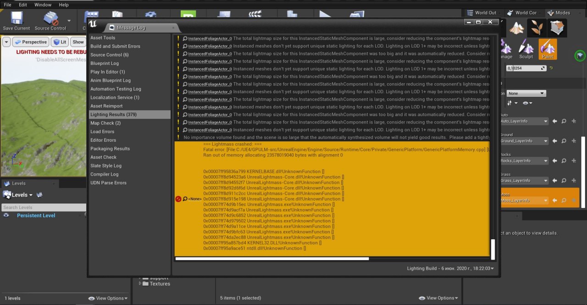Open the File menu

pyautogui.click(x=7, y=5)
